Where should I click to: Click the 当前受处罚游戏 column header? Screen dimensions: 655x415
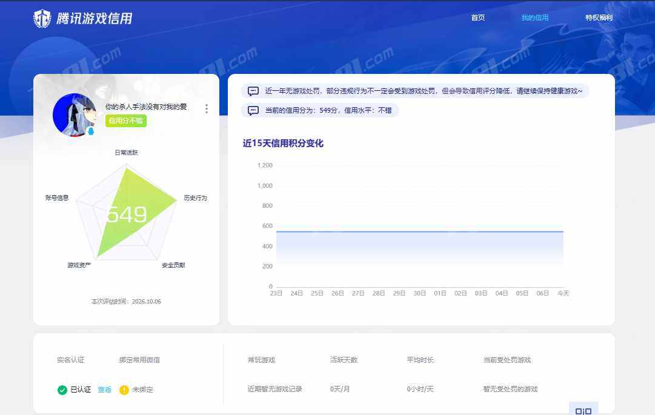pos(507,360)
